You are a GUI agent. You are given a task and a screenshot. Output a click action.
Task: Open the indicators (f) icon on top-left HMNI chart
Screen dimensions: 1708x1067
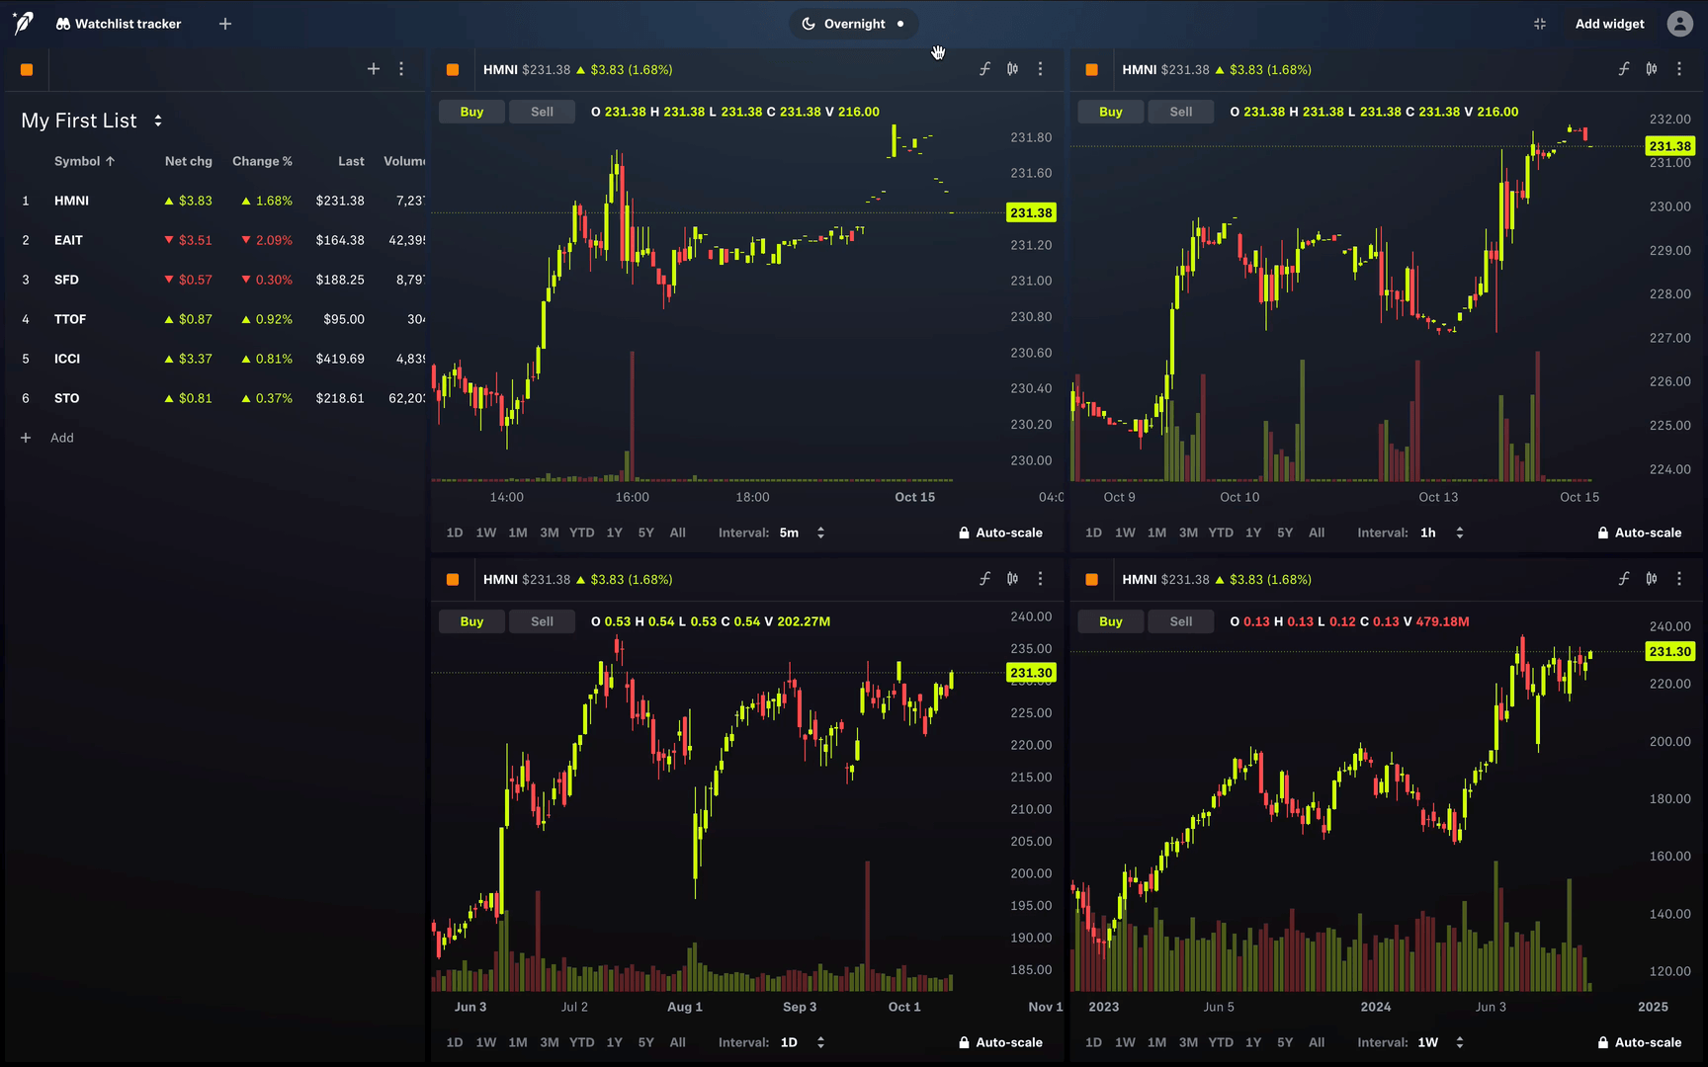[x=984, y=69]
